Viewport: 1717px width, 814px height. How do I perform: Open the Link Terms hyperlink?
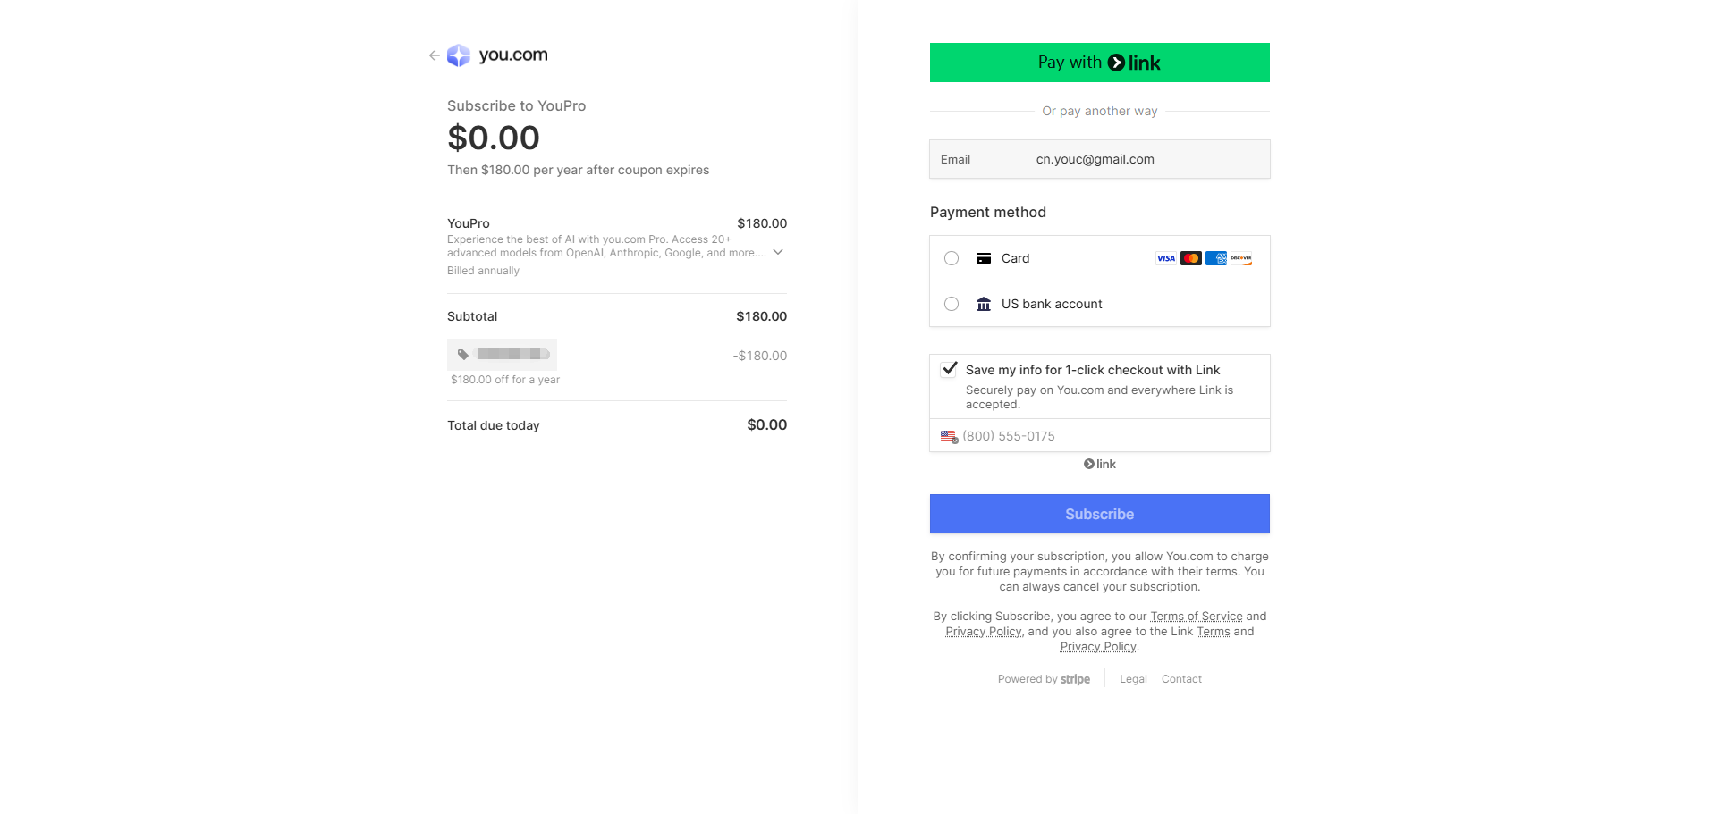(1214, 632)
